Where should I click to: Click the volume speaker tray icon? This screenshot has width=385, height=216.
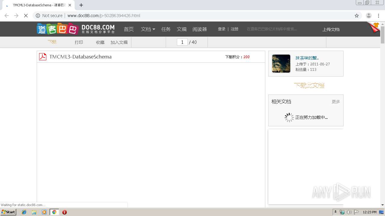coord(349,212)
